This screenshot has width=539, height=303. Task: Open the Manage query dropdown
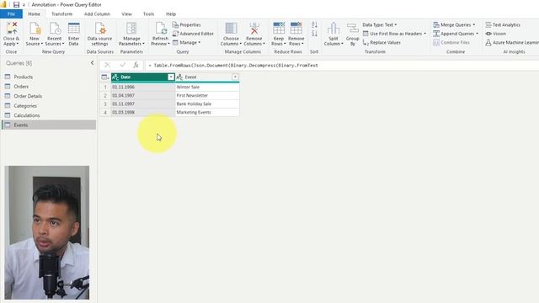coord(186,43)
